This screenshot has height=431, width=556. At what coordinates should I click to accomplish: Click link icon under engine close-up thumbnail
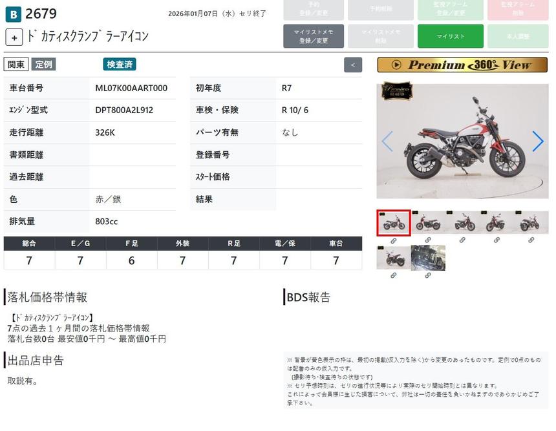pos(428,275)
